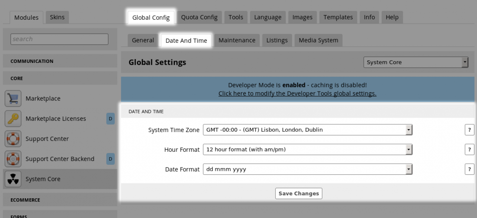
Task: Click the help button for Hour Format
Action: click(x=469, y=150)
